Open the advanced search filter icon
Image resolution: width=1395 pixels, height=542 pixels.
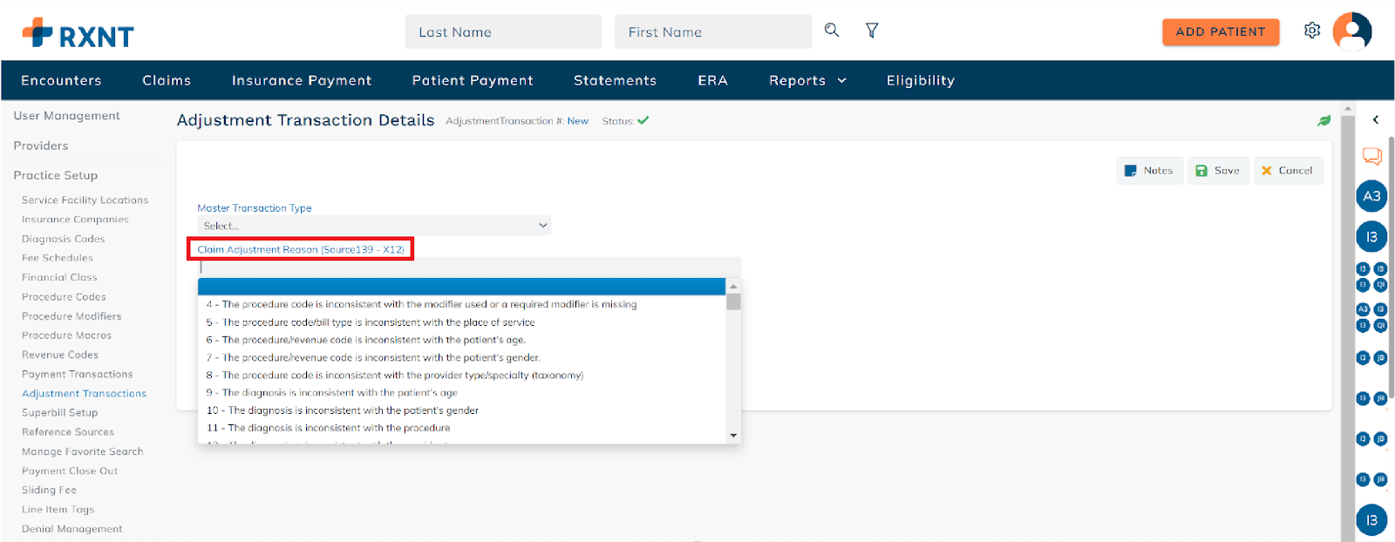point(871,30)
